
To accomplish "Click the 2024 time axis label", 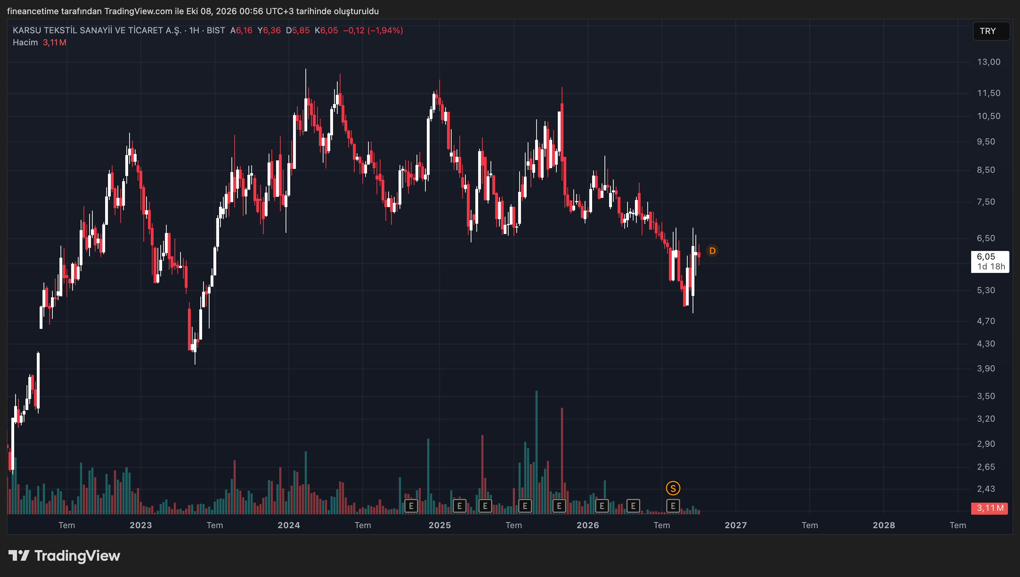I will click(289, 525).
